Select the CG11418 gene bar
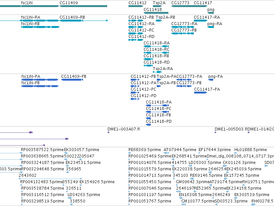The height and width of the screenshot is (206, 274). [156, 13]
